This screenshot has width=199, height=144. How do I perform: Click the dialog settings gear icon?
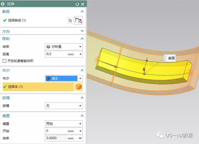pyautogui.click(x=3, y=4)
